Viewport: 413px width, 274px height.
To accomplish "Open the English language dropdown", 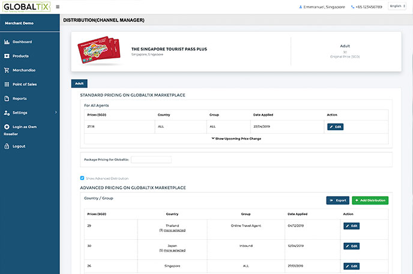I will pos(397,6).
